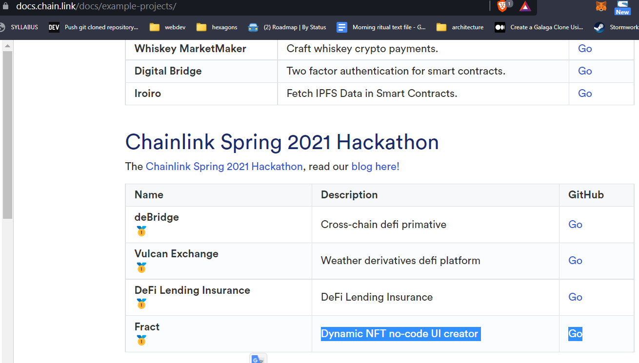Open the triangle extension next to Brave icon
This screenshot has width=639, height=363.
tap(524, 7)
